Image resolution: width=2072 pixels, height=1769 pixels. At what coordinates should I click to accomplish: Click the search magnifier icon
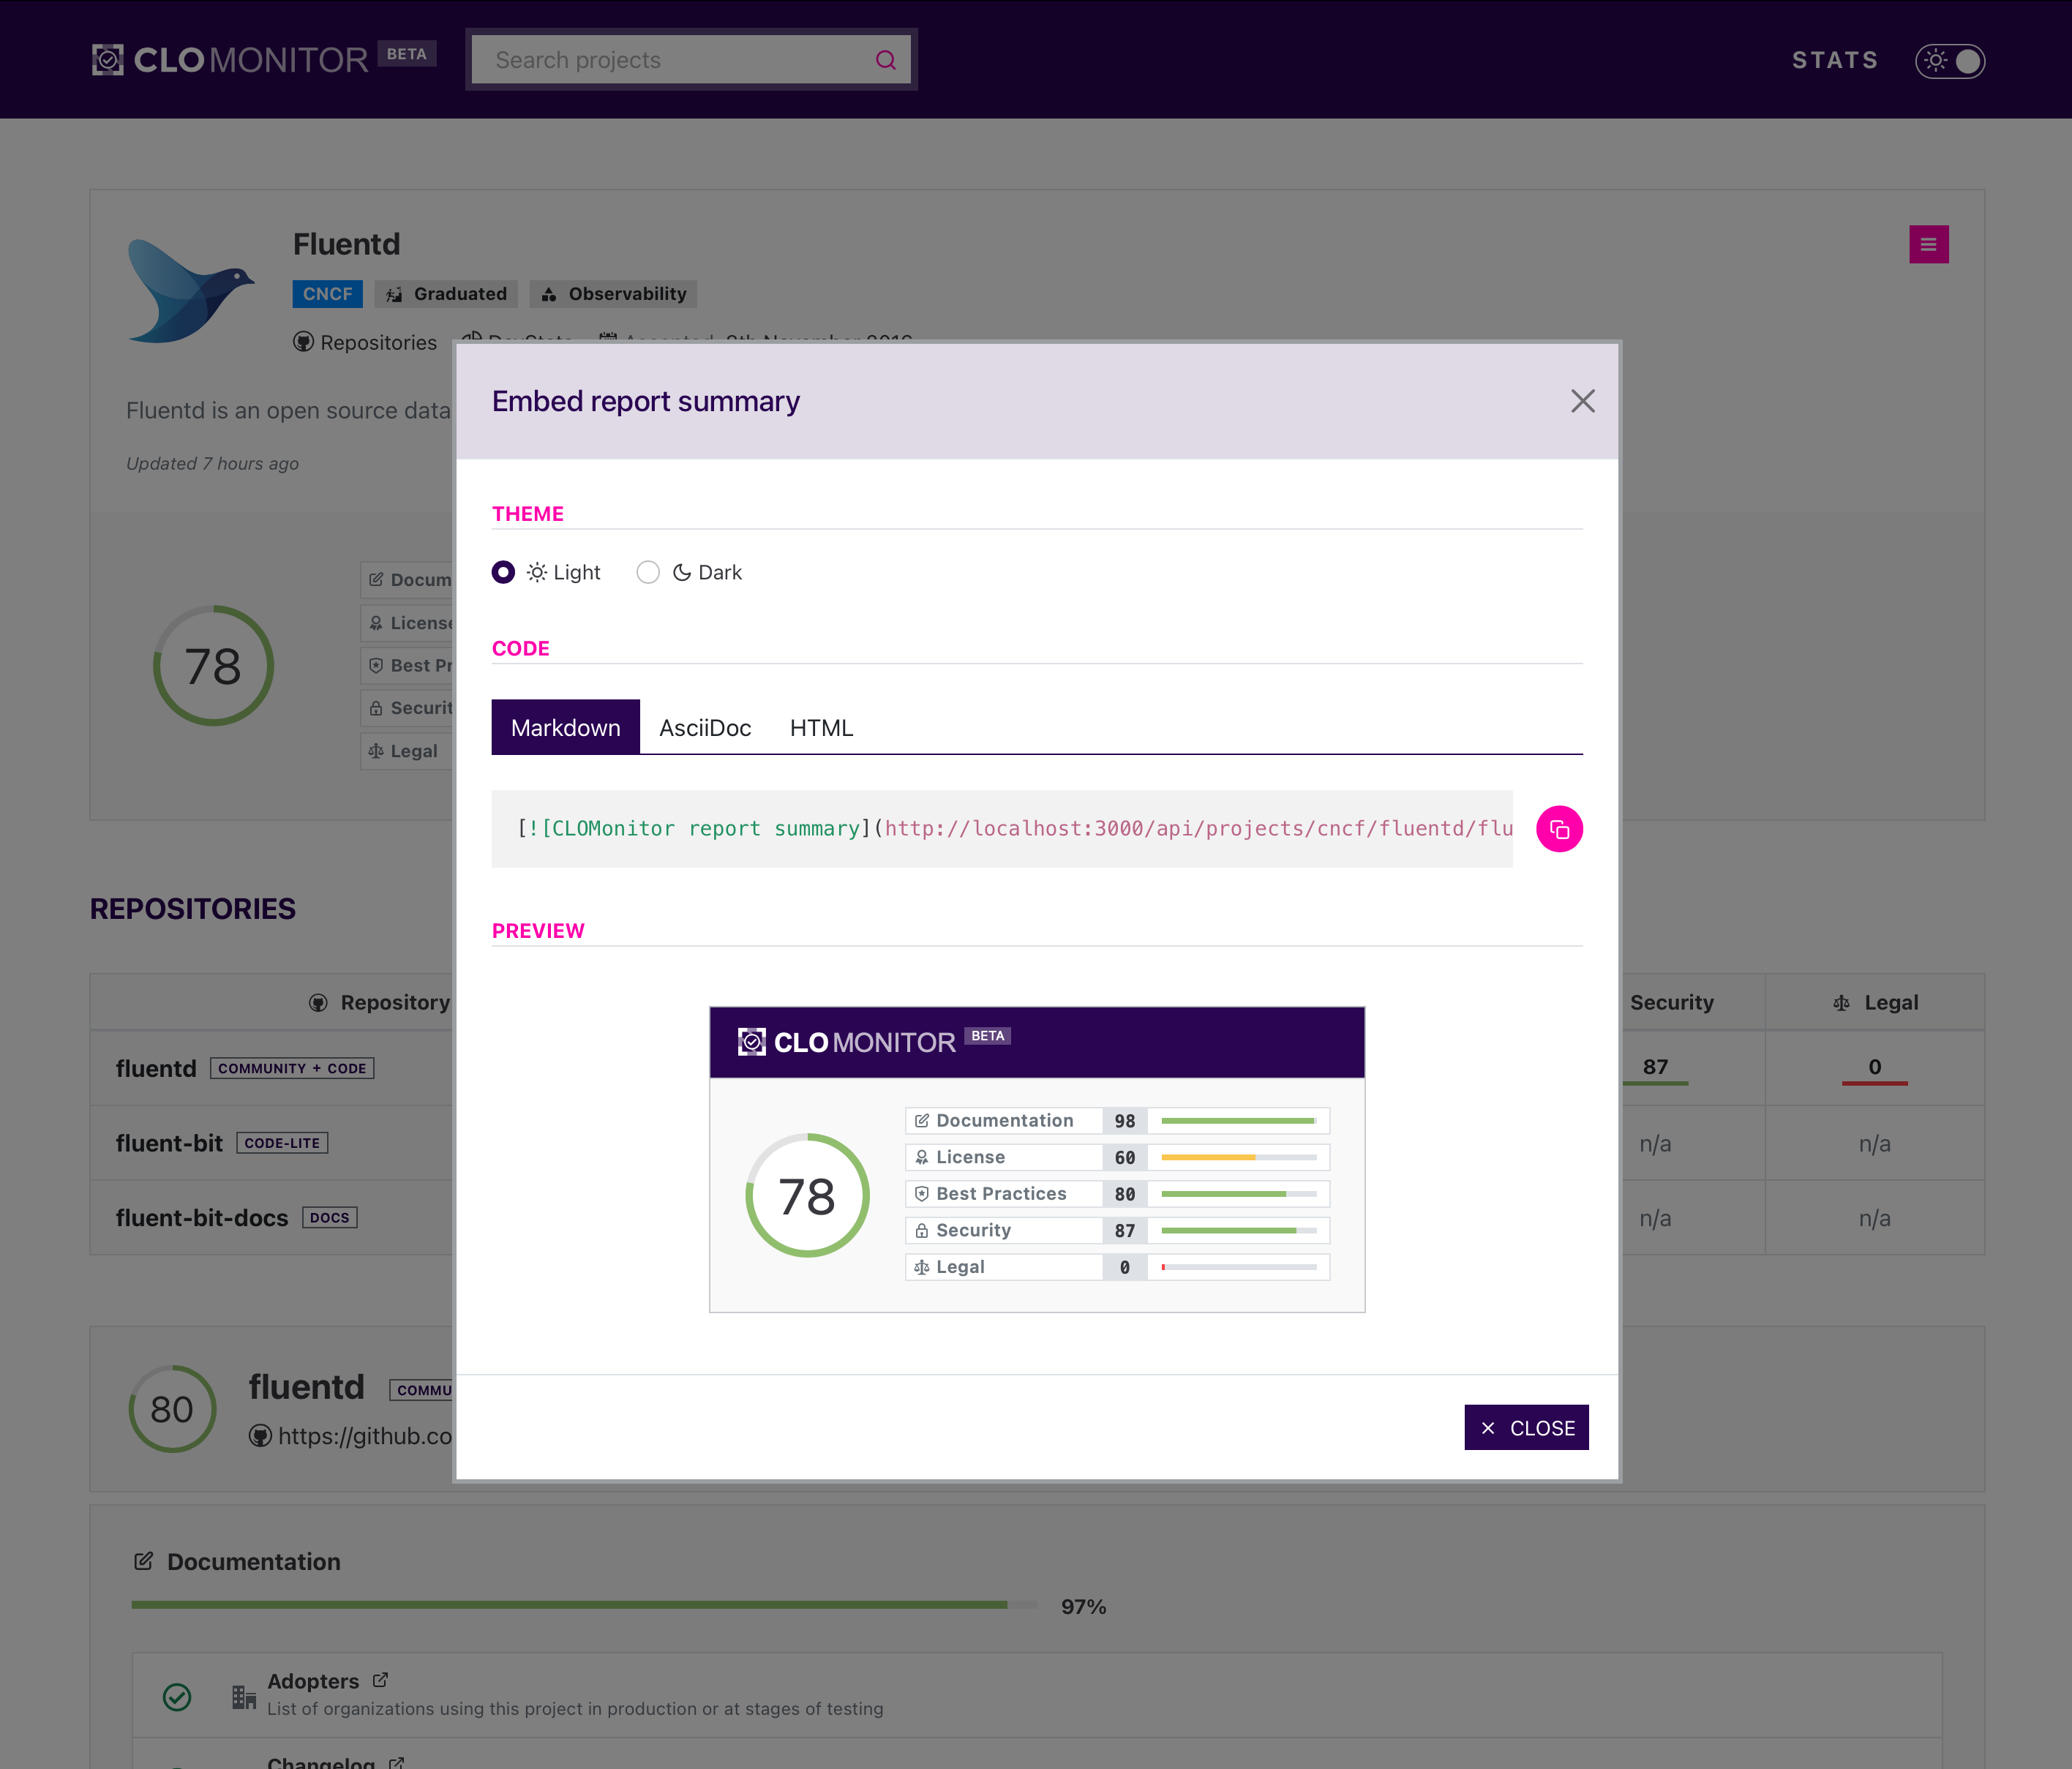(x=885, y=60)
